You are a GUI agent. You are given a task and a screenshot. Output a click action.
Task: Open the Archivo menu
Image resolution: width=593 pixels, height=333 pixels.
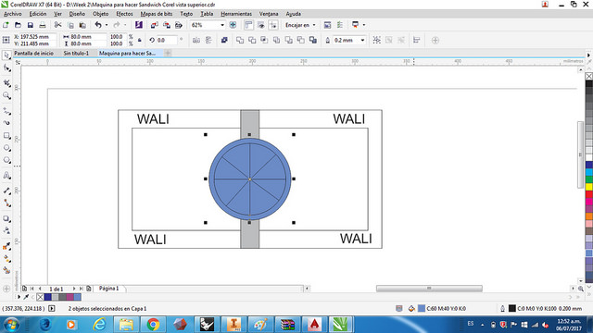pyautogui.click(x=12, y=14)
